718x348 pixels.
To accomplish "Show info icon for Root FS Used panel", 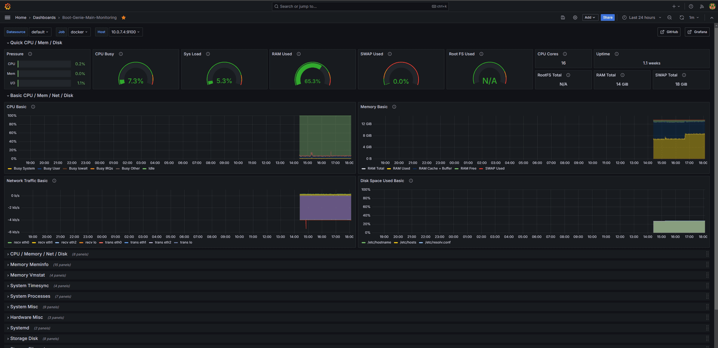I will click(481, 54).
